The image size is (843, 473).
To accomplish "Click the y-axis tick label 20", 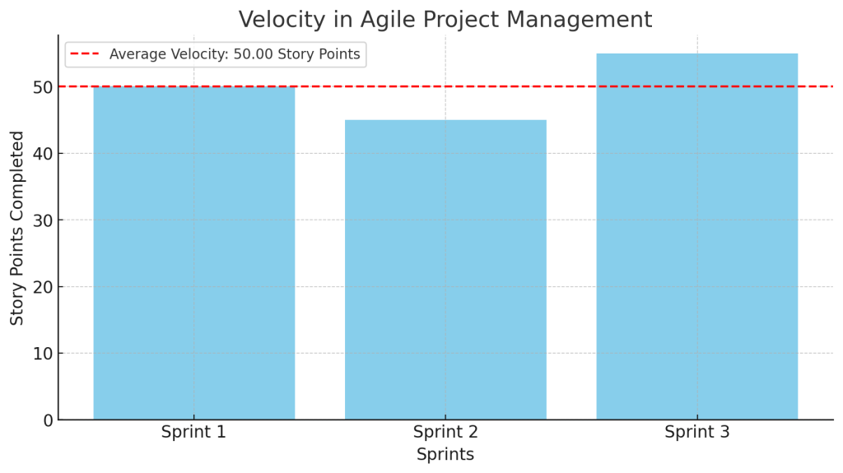I will pyautogui.click(x=42, y=287).
